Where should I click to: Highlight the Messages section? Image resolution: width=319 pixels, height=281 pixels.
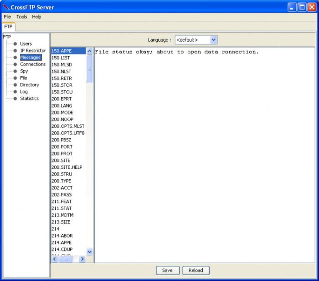click(30, 57)
